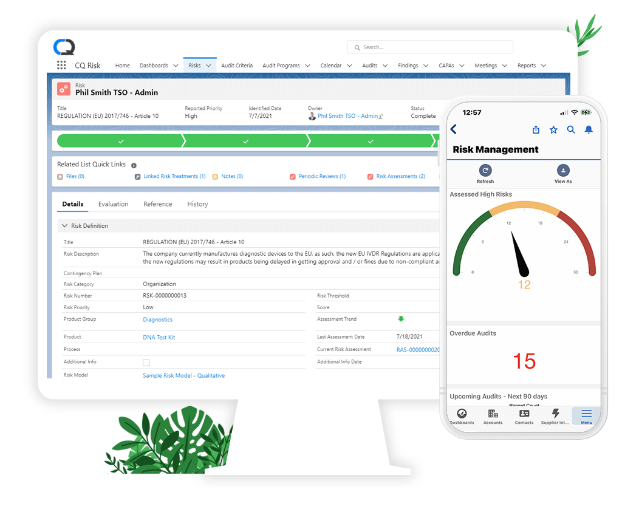Tap the star favorite icon on mobile
Screen dimensions: 622x512
coord(553,129)
